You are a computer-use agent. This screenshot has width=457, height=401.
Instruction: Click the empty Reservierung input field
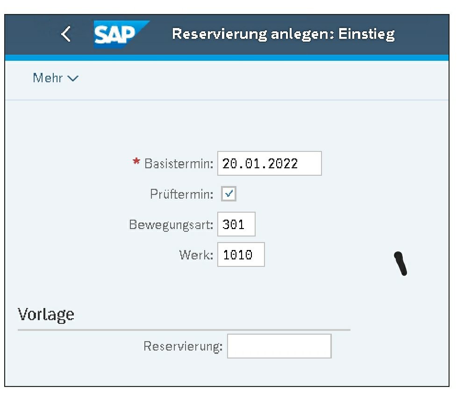point(279,346)
